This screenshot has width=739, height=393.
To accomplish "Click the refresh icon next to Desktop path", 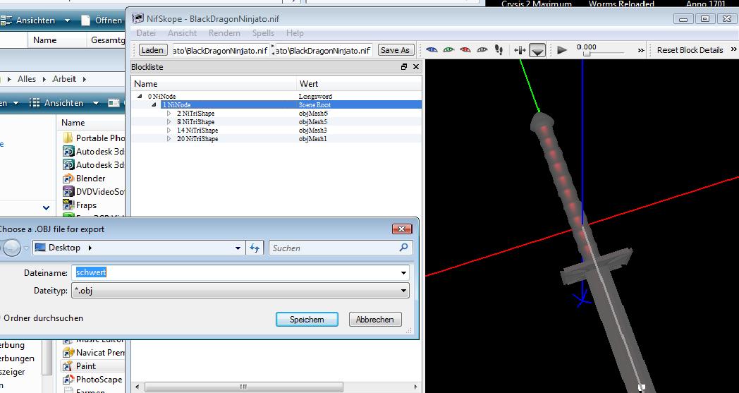I will pyautogui.click(x=255, y=248).
